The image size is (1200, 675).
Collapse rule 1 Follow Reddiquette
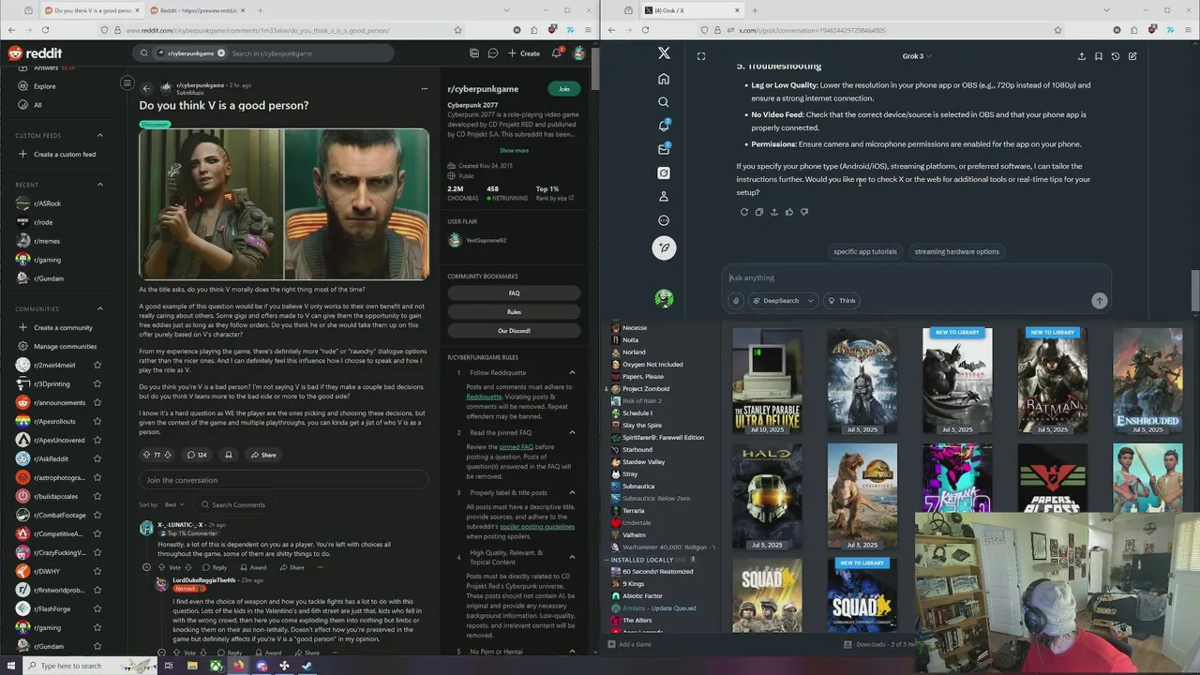[572, 373]
